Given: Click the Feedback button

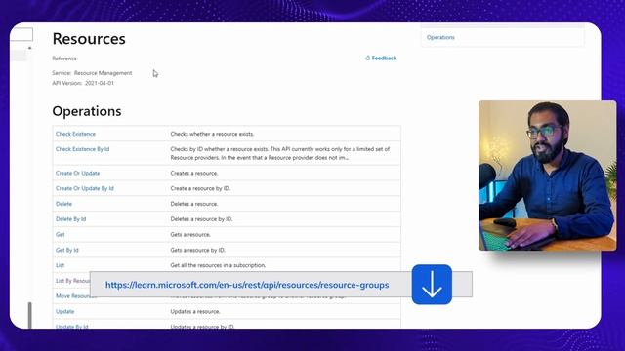Looking at the screenshot, I should [381, 58].
